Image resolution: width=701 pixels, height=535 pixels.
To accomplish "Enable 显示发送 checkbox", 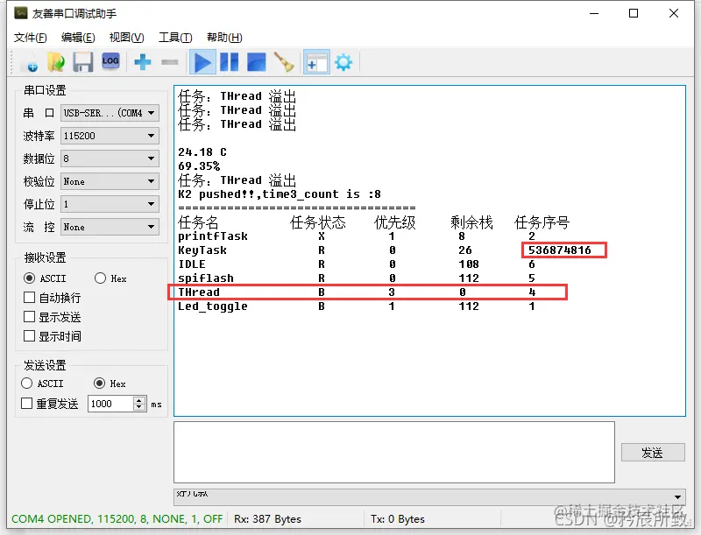I will pos(29,317).
